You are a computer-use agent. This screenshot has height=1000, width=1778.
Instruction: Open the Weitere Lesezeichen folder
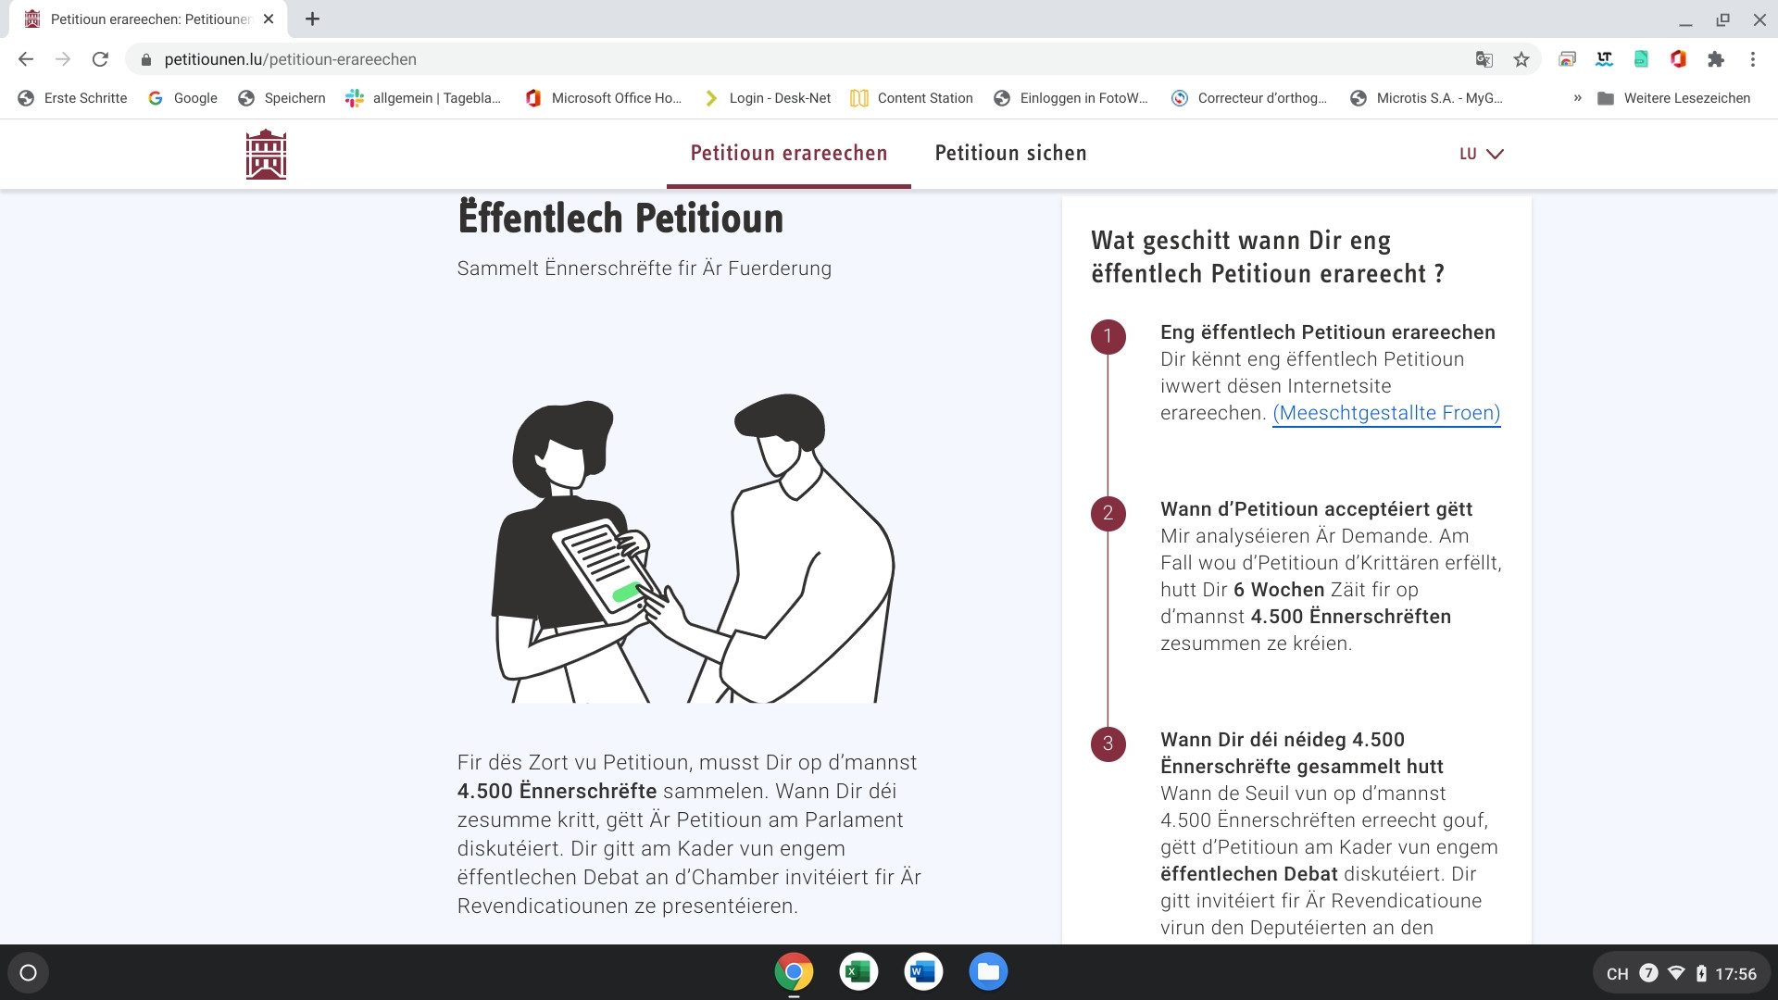pos(1674,98)
